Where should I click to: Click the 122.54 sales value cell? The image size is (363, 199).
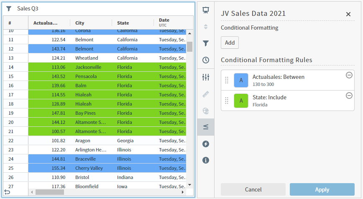49,40
